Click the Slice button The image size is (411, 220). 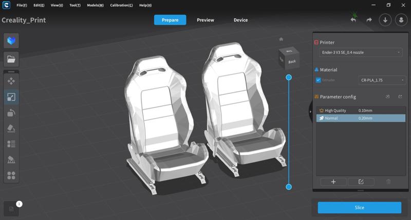click(359, 208)
